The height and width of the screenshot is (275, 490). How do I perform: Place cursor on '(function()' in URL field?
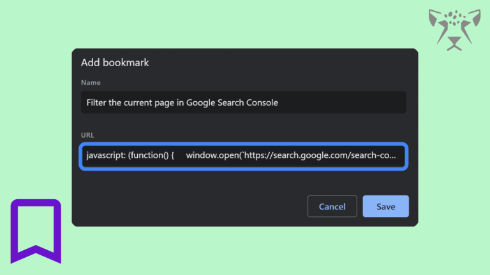[x=149, y=155]
